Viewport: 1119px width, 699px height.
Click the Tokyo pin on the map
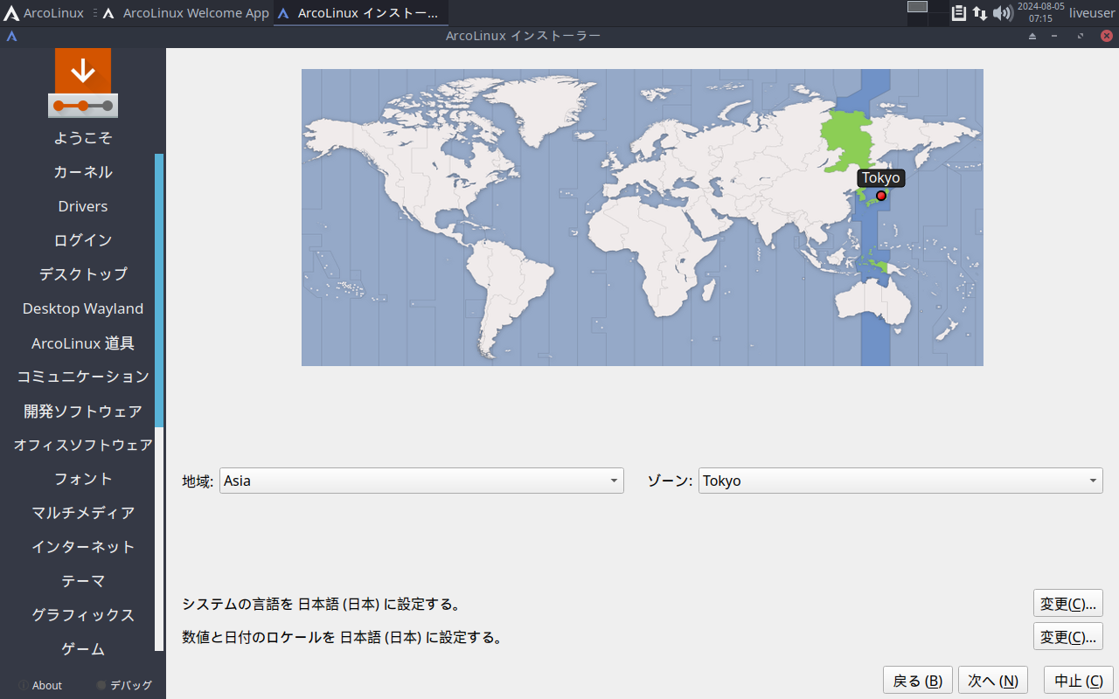coord(881,196)
